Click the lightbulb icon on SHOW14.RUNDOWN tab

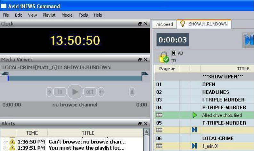(183, 24)
